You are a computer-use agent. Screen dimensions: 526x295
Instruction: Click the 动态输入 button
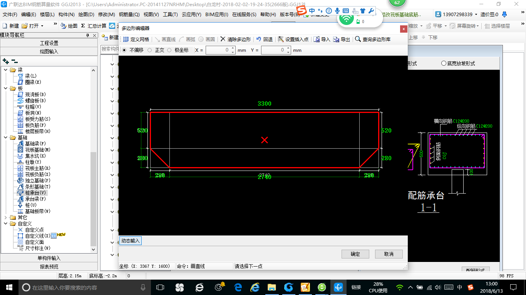point(131,241)
